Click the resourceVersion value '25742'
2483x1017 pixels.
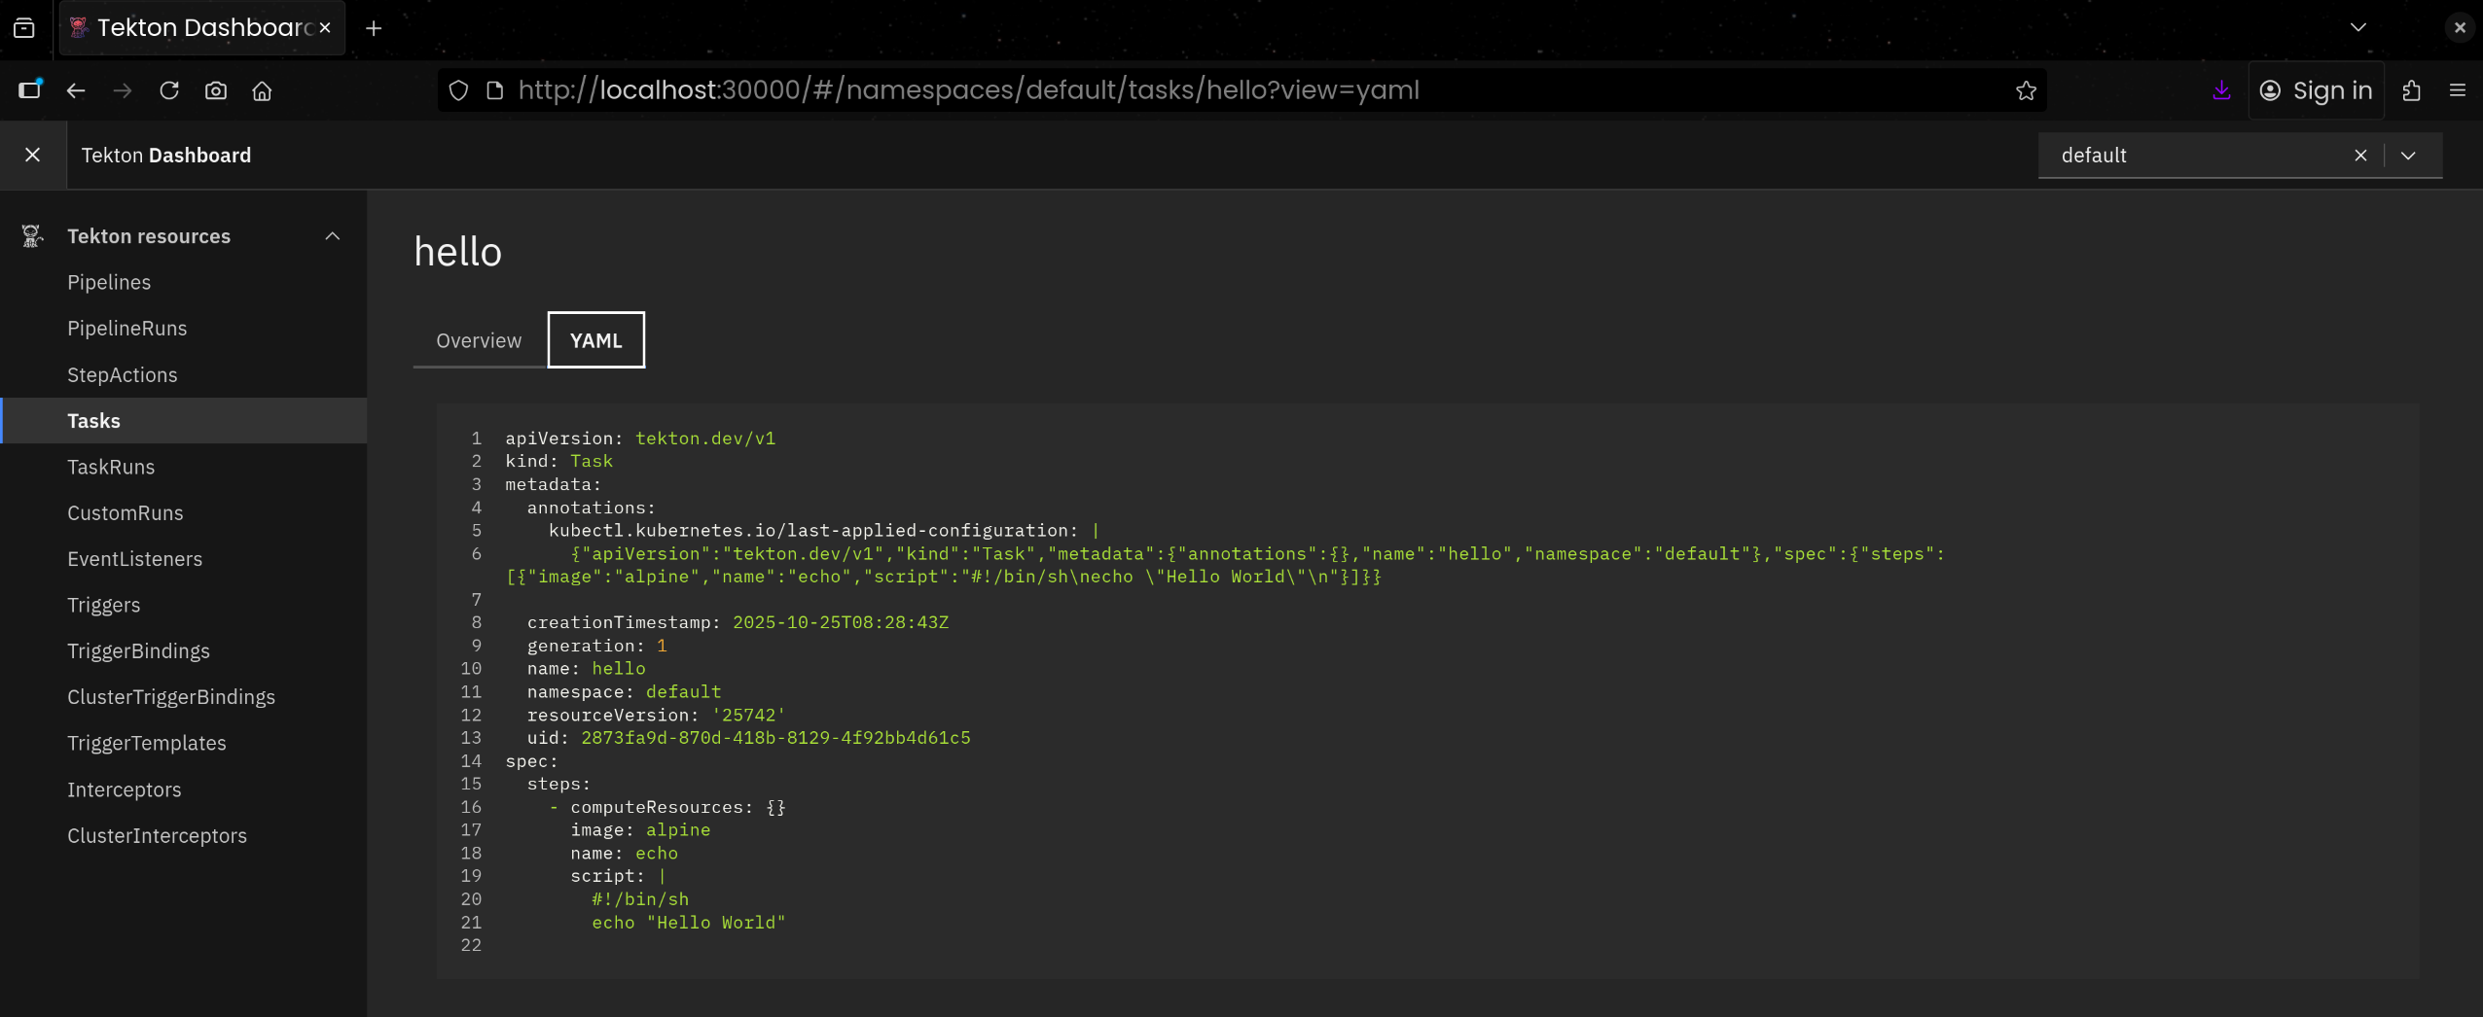coord(748,715)
